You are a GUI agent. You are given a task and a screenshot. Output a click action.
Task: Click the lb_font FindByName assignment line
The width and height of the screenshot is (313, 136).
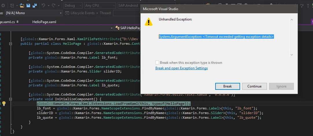point(147,108)
